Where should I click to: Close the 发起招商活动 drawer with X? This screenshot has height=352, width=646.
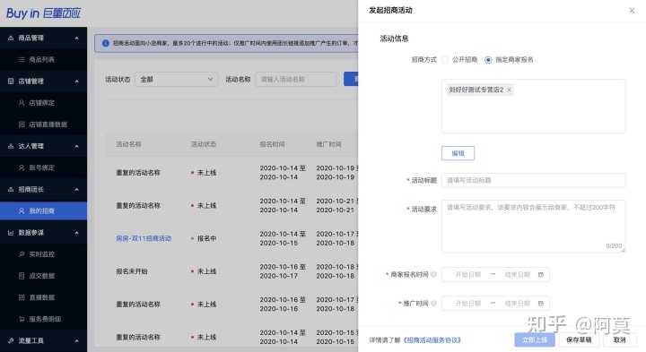pyautogui.click(x=632, y=11)
